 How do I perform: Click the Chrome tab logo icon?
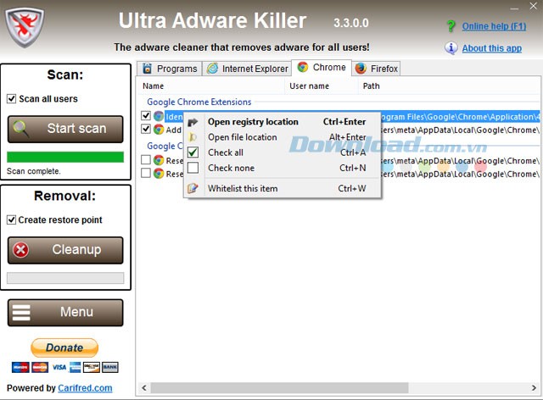coord(303,67)
